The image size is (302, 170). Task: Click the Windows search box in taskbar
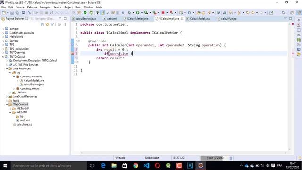(x=49, y=166)
